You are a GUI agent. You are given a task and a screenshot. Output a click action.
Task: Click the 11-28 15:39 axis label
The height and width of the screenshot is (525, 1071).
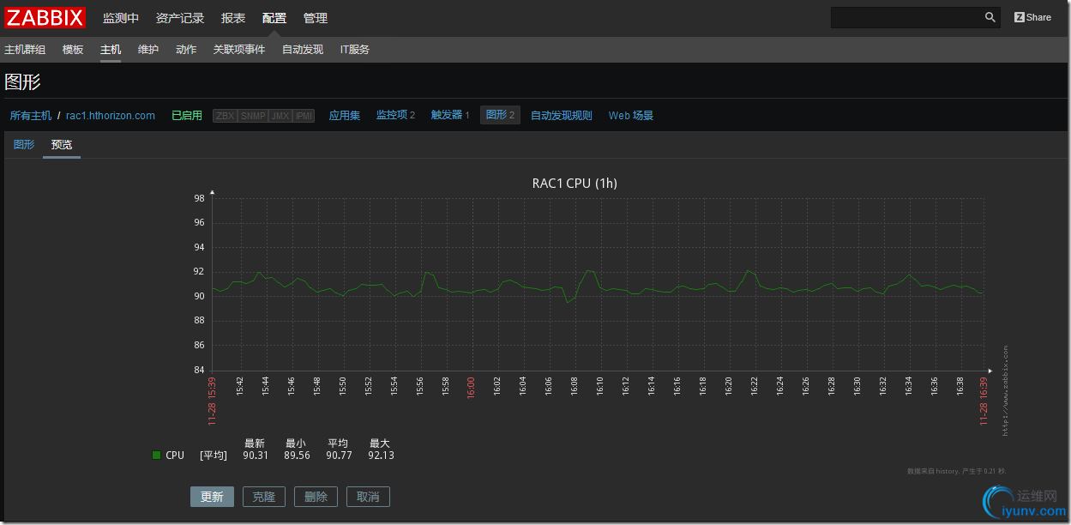212,401
